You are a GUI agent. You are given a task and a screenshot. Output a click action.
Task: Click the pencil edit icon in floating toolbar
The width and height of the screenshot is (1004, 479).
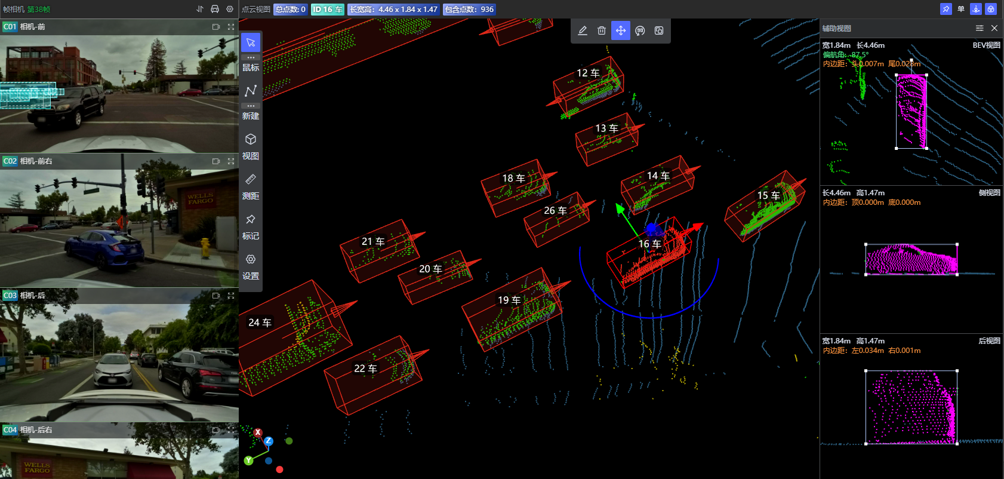583,30
